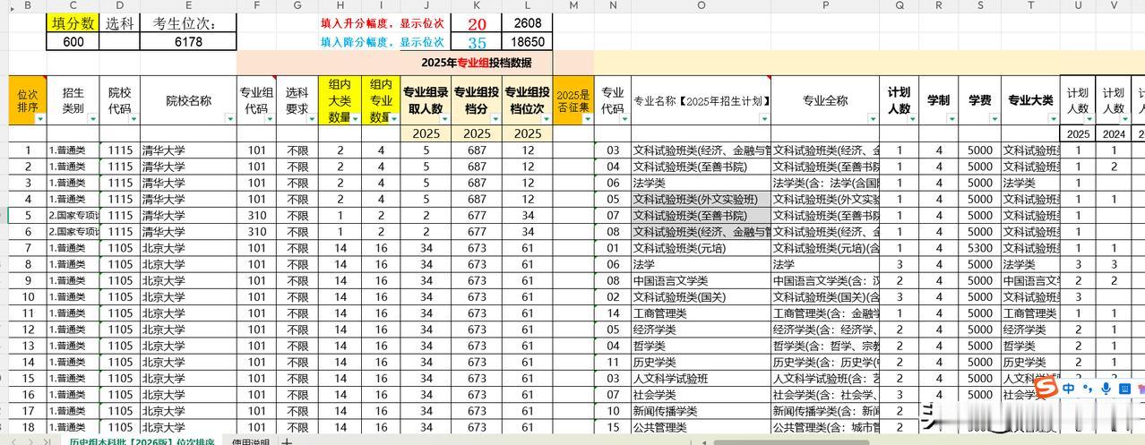Open filter dropdown for 专业组录取人数 column
The width and height of the screenshot is (1145, 445).
coord(443,119)
